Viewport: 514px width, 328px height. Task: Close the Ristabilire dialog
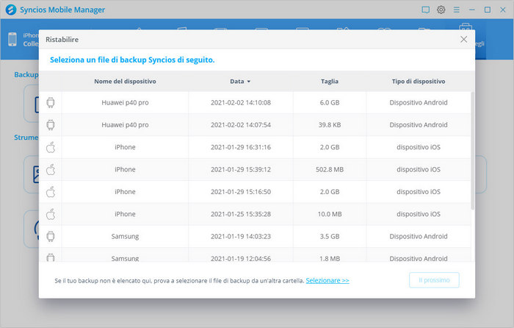point(463,40)
